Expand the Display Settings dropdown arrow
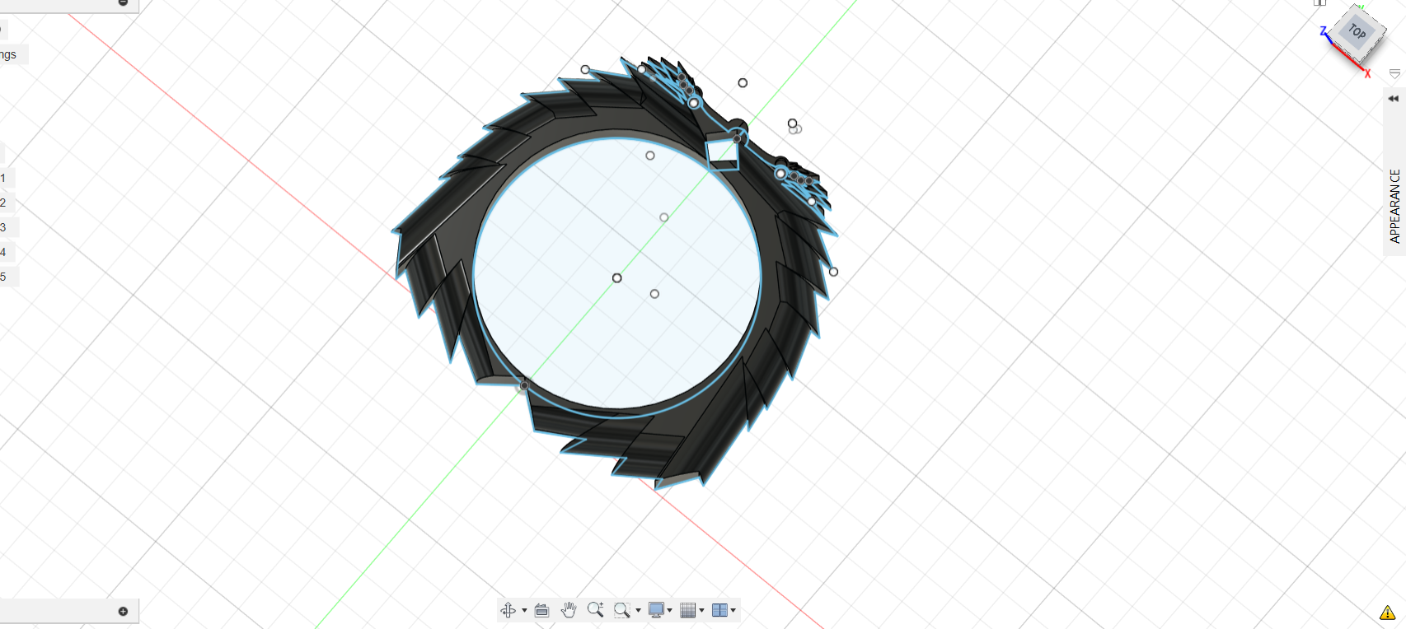Image resolution: width=1406 pixels, height=629 pixels. 669,610
